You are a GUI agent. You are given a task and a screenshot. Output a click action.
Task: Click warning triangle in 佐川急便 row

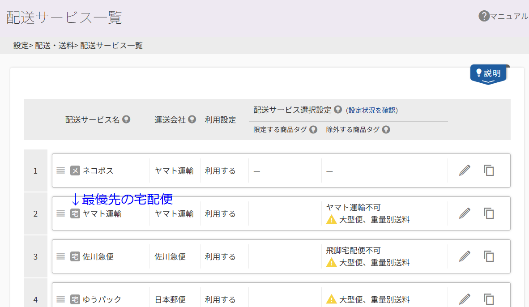point(331,262)
